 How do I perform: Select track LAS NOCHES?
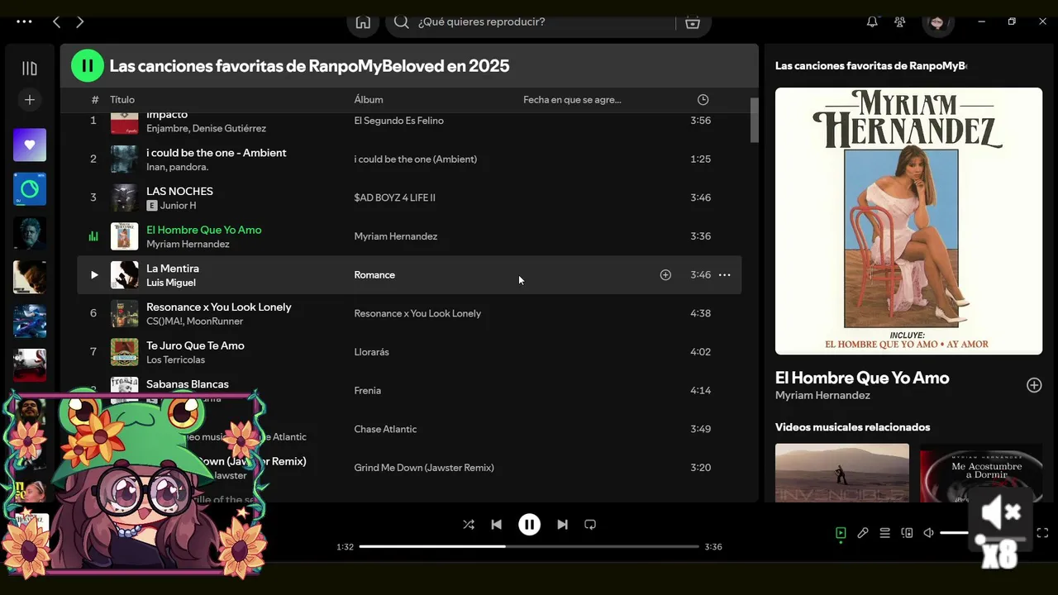(179, 191)
